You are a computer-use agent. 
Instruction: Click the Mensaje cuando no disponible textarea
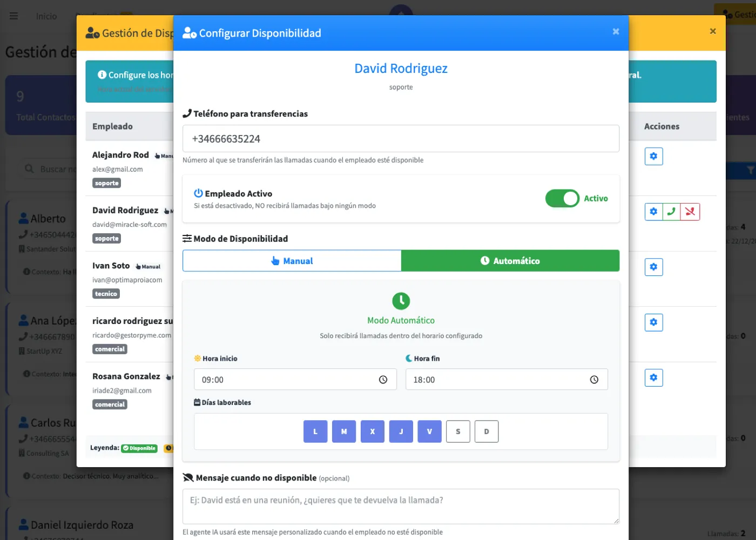click(401, 506)
